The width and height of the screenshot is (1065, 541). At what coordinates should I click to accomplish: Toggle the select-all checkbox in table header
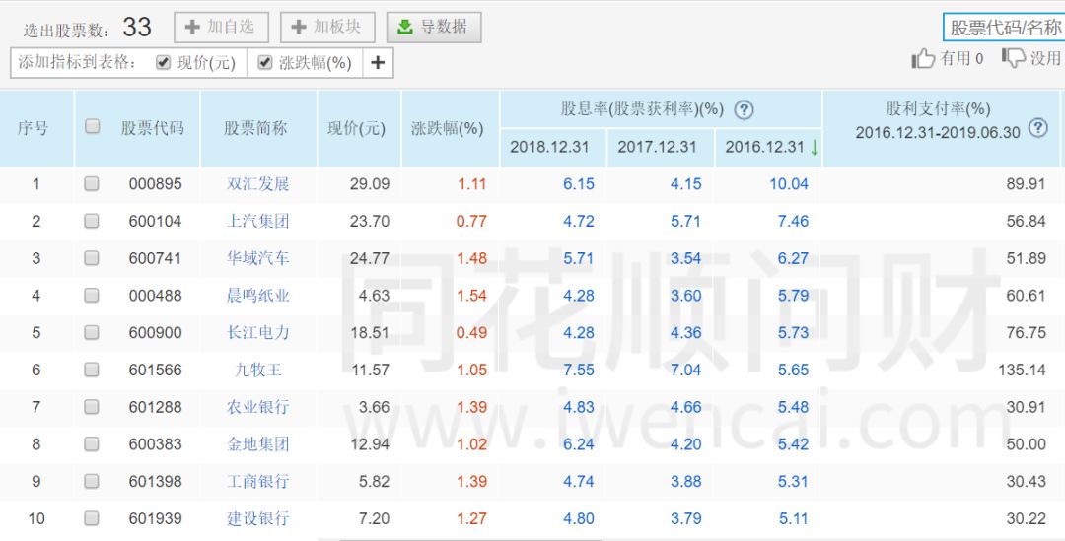(92, 126)
